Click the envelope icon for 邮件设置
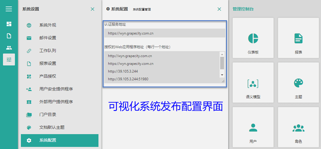 pos(29,38)
